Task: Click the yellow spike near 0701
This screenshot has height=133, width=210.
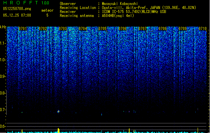Action: [x=22, y=131]
